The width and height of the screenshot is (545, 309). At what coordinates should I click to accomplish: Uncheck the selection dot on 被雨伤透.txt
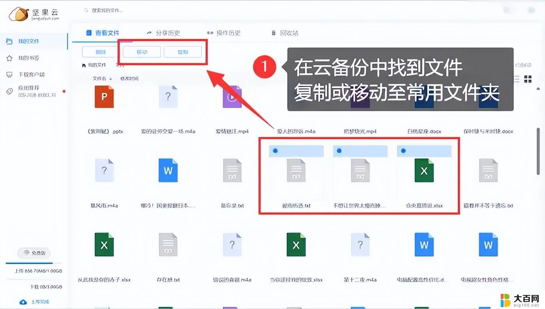point(275,151)
